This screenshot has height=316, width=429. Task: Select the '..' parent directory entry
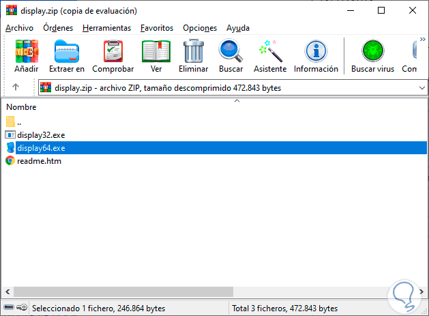click(x=19, y=122)
